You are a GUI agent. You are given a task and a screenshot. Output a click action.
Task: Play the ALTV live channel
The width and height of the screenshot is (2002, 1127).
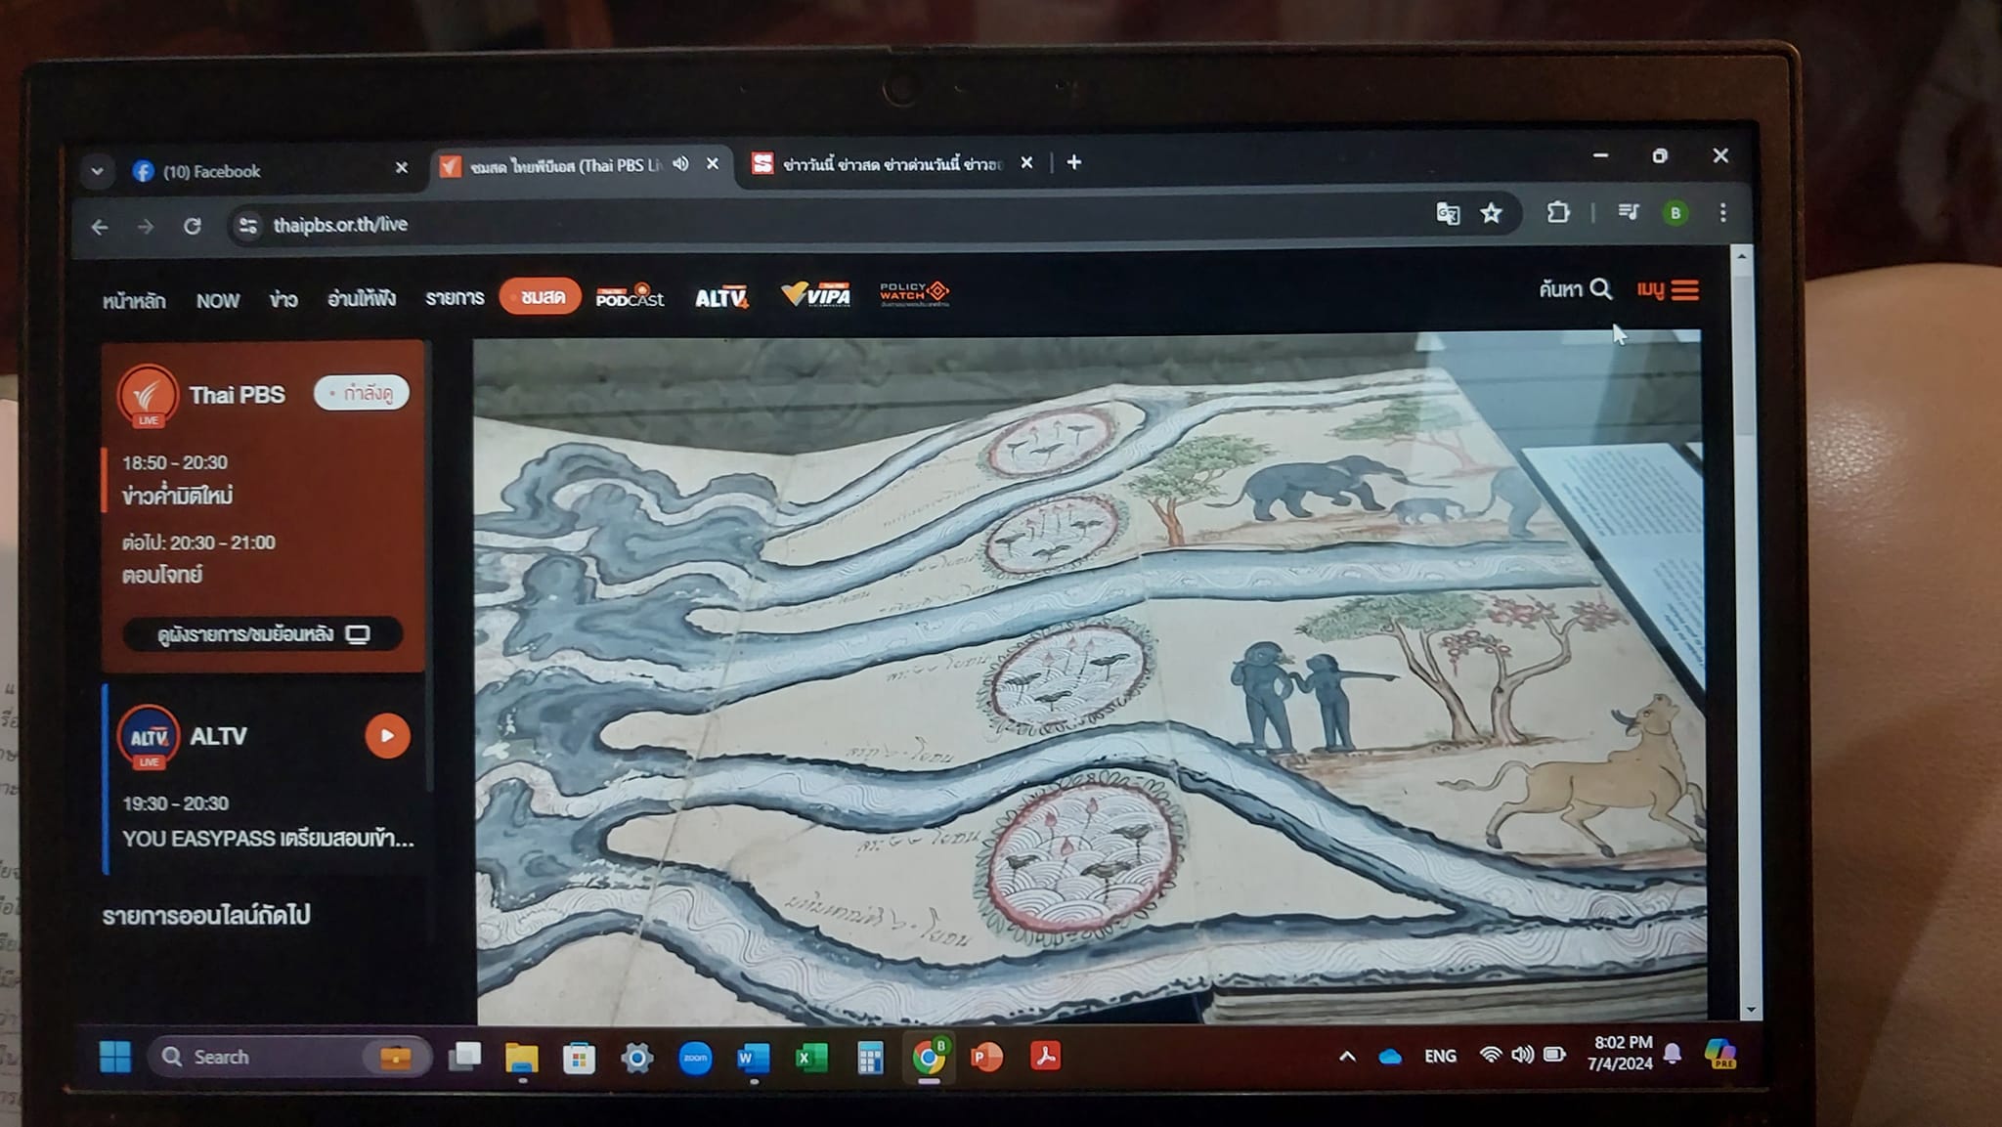(387, 736)
